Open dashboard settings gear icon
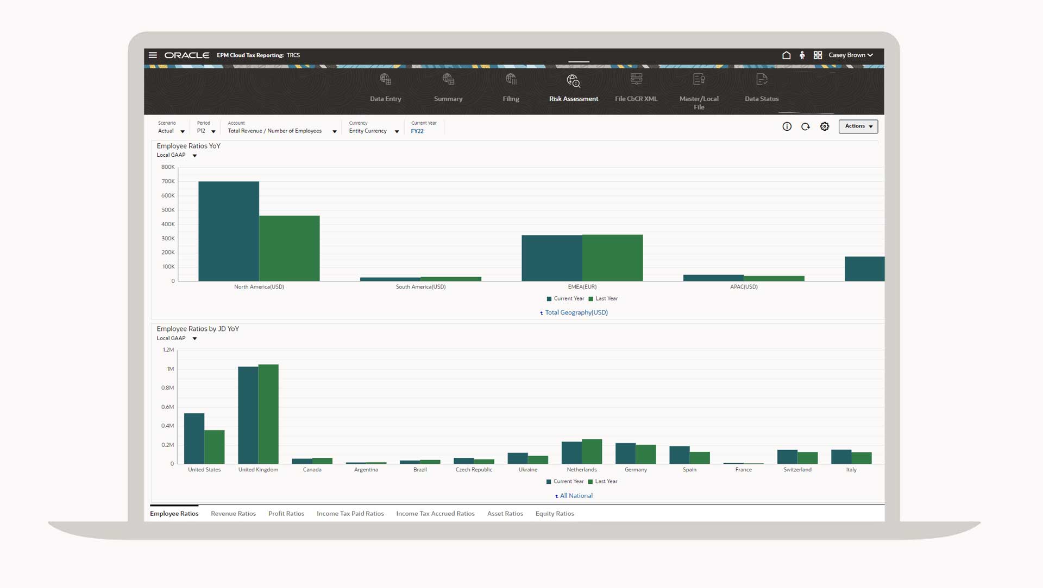1043x588 pixels. (825, 126)
